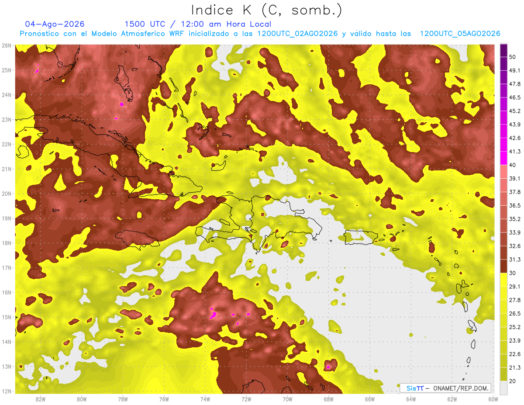Click the colorbar value '27.8'
The image size is (524, 405).
coord(514,300)
